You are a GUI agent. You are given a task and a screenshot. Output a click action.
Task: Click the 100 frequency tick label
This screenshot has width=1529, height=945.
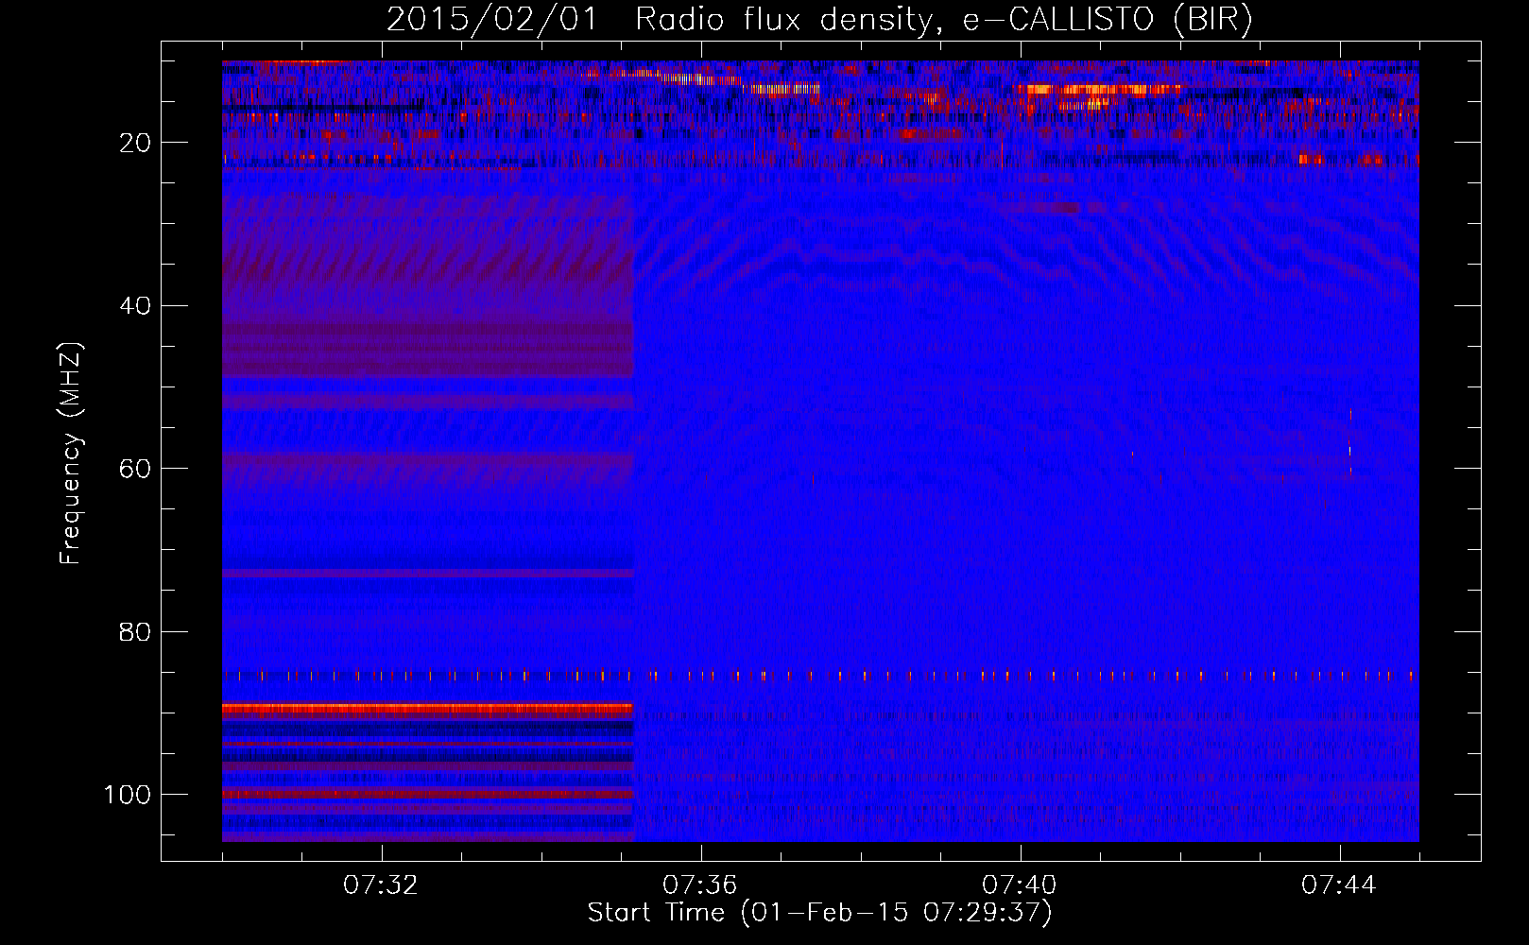pos(128,795)
